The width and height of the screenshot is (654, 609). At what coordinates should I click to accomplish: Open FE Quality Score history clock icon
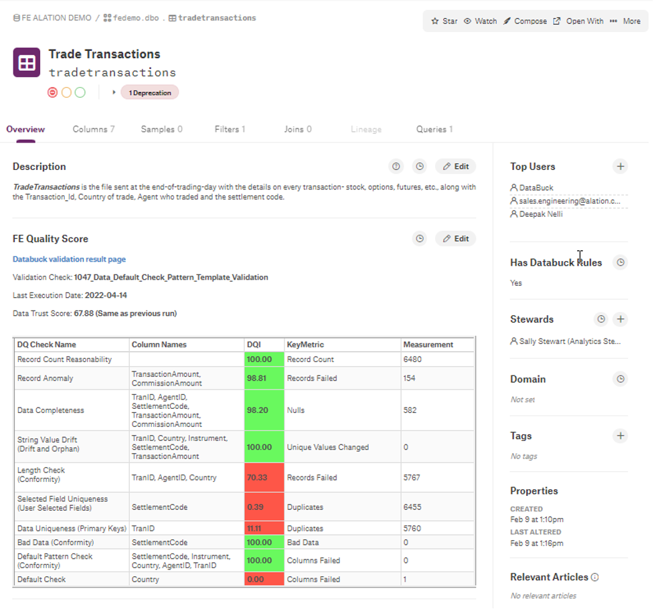point(419,239)
